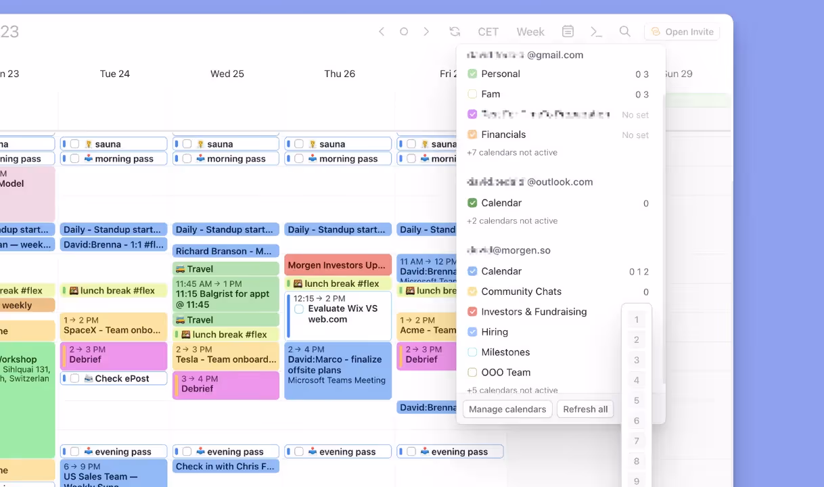Select shortcut number 7 in list
This screenshot has height=487, width=824.
(636, 441)
